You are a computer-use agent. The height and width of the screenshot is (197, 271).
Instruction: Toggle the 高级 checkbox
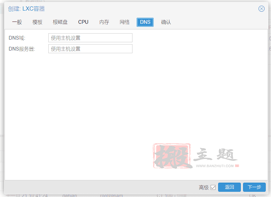click(x=213, y=187)
